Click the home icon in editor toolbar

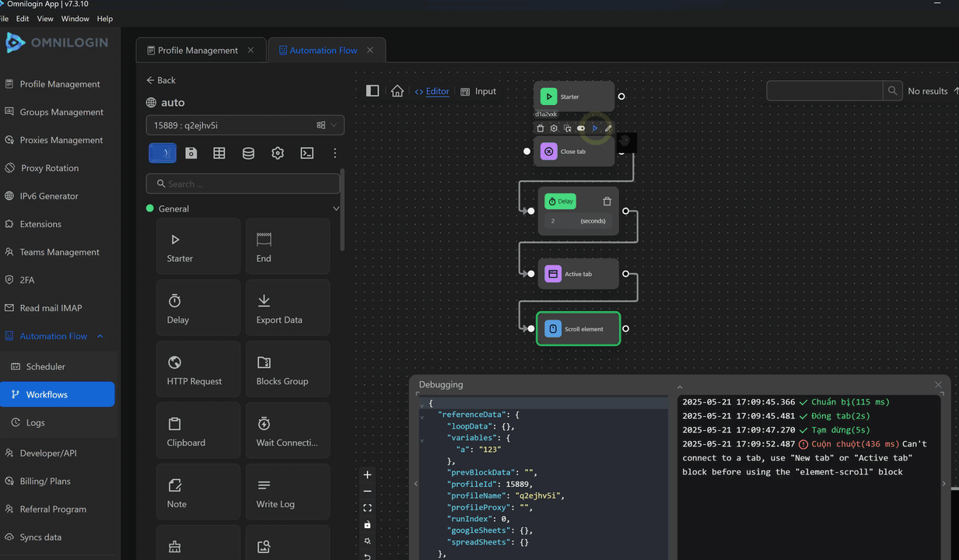(x=397, y=91)
